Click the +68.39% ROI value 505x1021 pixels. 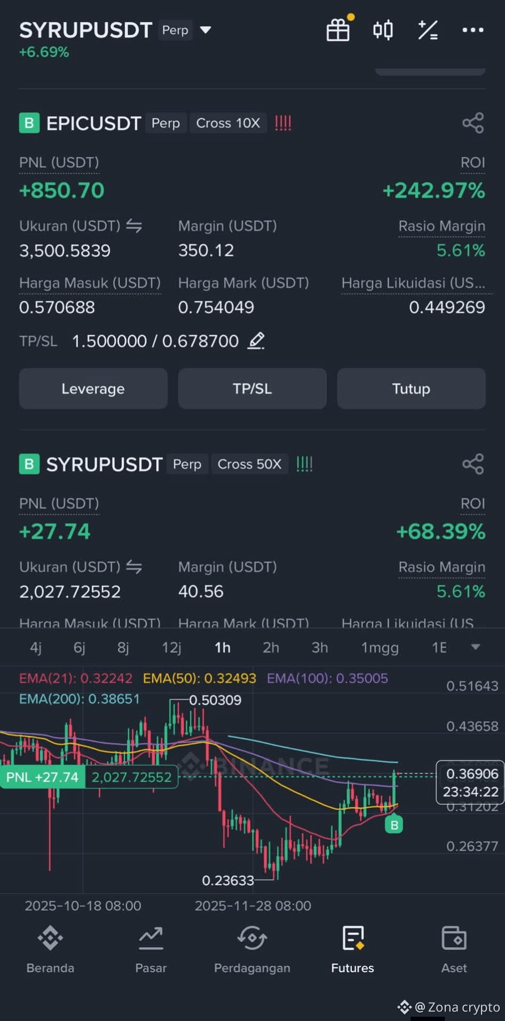point(440,532)
